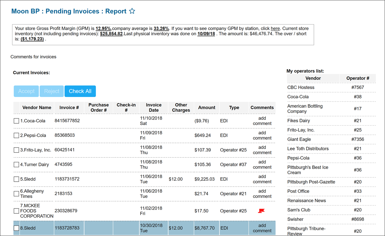Open the 'here' link for company GPM
The height and width of the screenshot is (236, 385).
(275, 28)
